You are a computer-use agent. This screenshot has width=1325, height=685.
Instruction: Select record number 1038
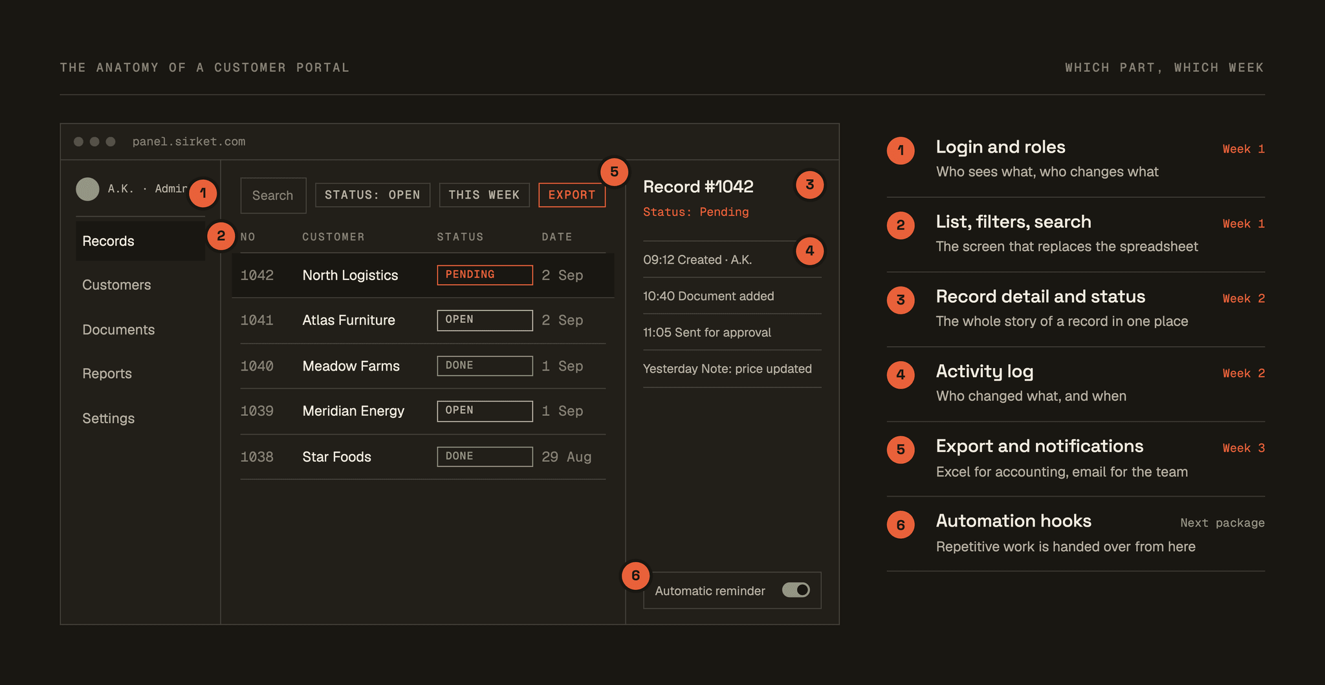pos(257,457)
